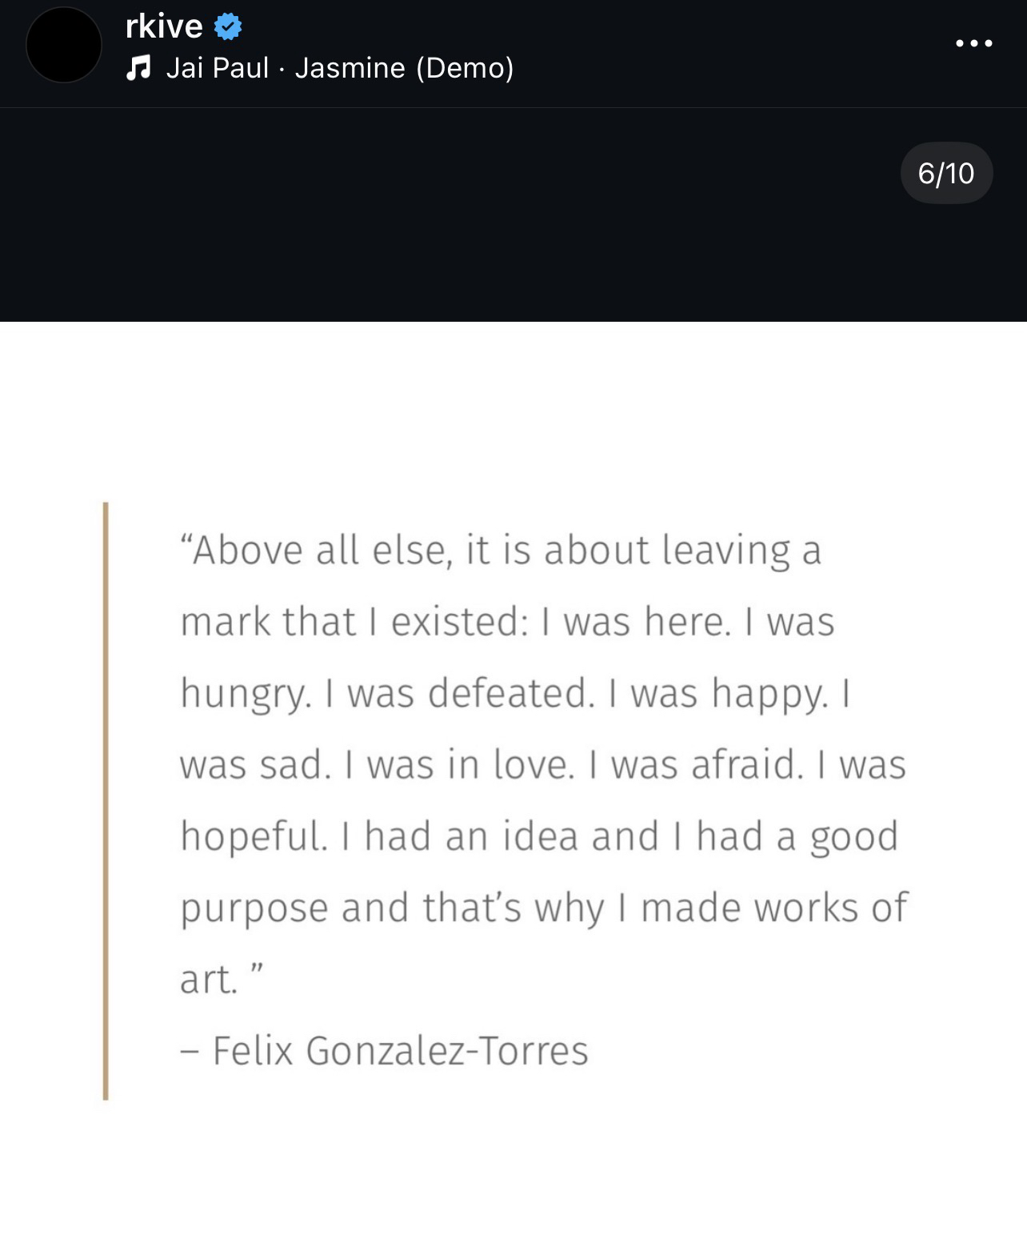
Task: Tap the Jasmine (Demo) song title
Action: (x=404, y=68)
